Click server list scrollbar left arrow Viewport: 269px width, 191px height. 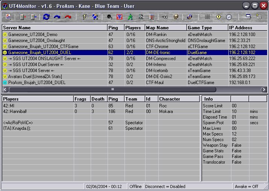pos(5,89)
